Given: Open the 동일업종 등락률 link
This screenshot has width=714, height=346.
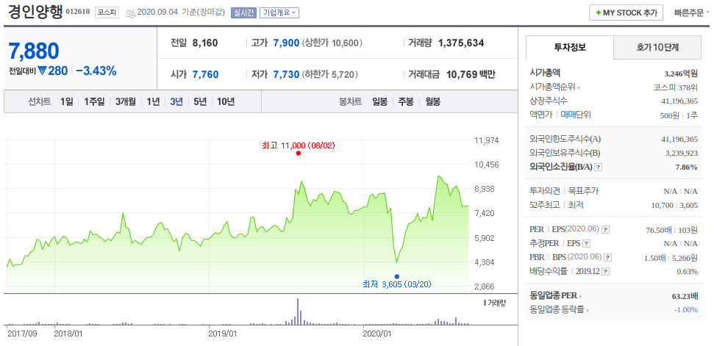Looking at the screenshot, I should [559, 309].
